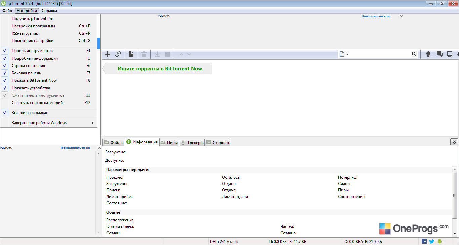Toggle 'Подробная информация' checked menu item

click(x=49, y=58)
